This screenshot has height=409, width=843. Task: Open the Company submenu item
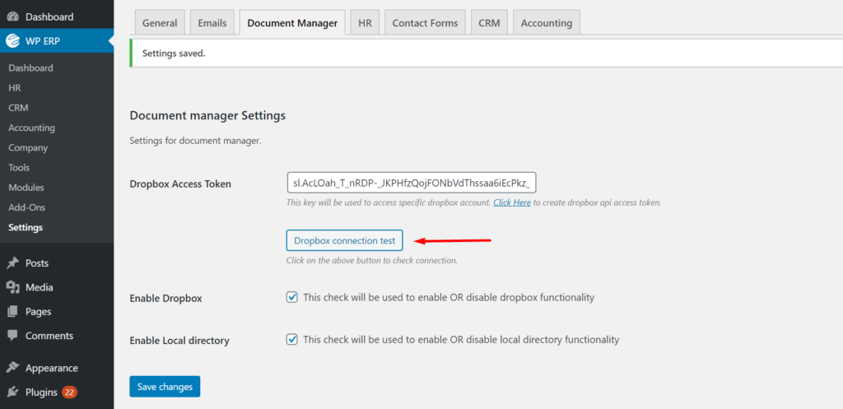28,148
